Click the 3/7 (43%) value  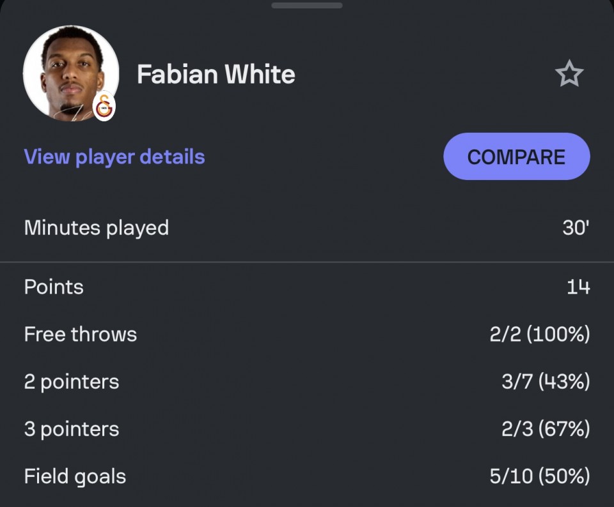point(546,382)
